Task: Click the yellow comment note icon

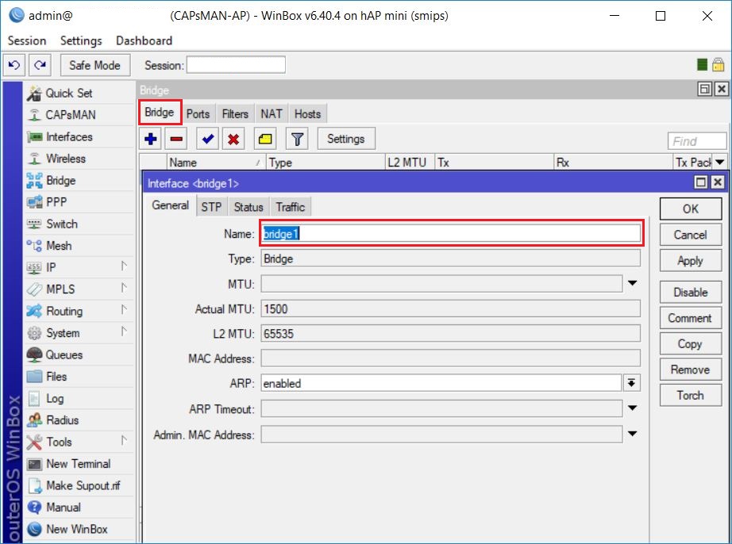Action: [265, 139]
